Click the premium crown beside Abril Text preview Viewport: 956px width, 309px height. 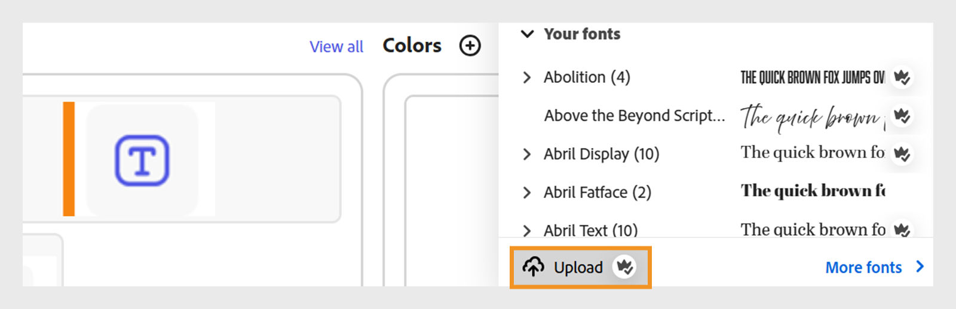point(902,230)
